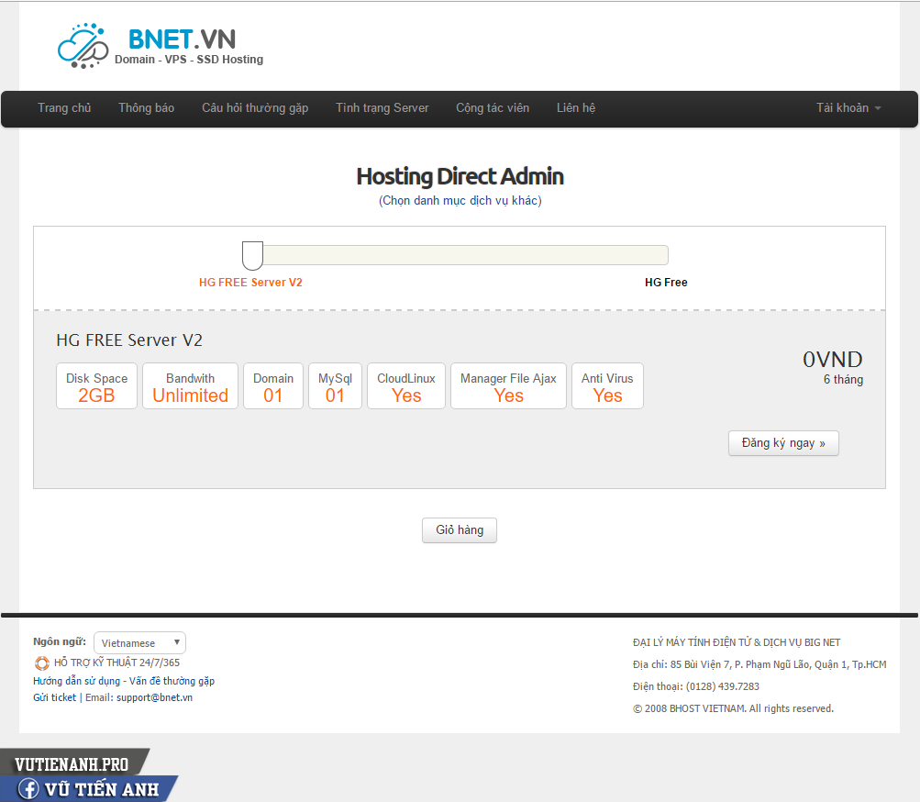Expand the Tài khoản account dropdown
Screen dimensions: 920x802
848,108
